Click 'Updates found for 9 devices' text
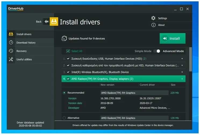 pyautogui.click(x=87, y=38)
